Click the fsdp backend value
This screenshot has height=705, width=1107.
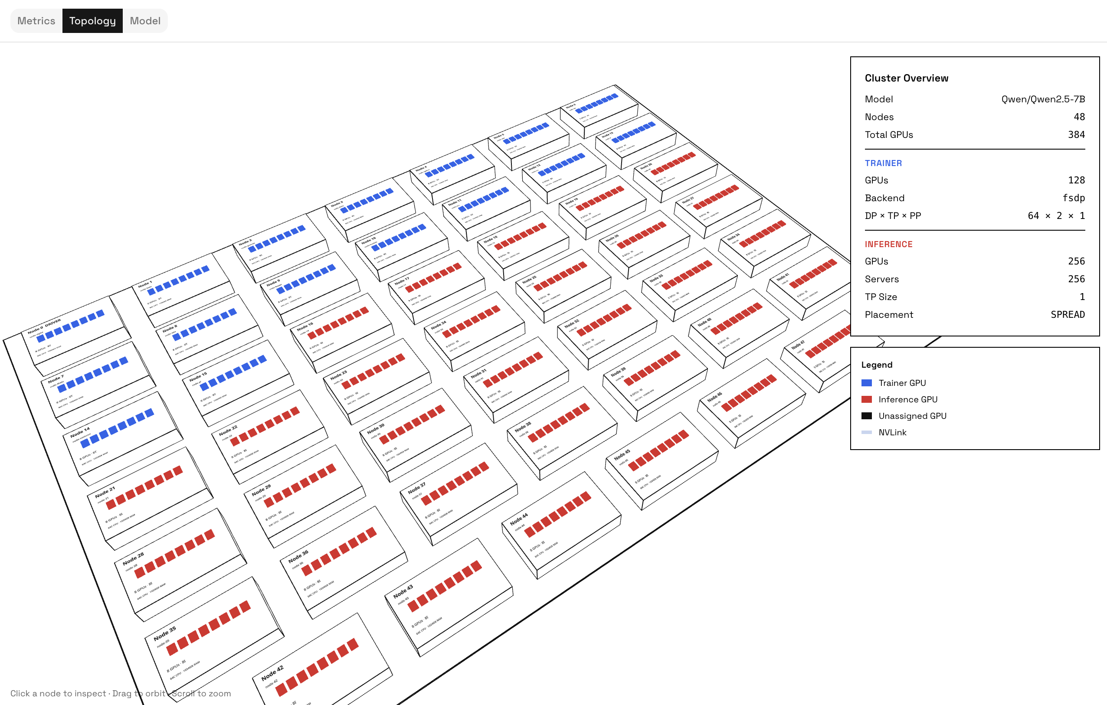(1074, 198)
